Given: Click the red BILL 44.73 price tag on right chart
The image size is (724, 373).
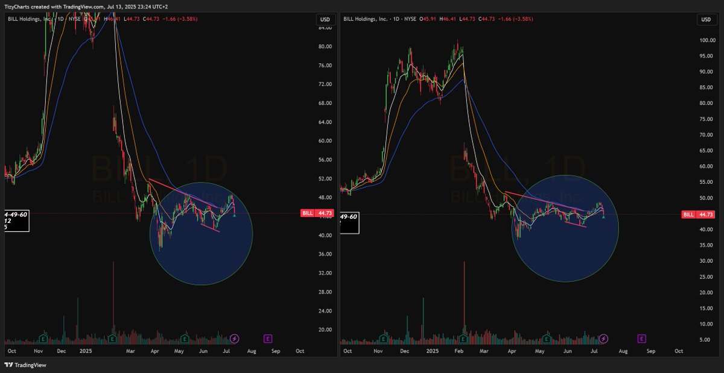Looking at the screenshot, I should 699,215.
